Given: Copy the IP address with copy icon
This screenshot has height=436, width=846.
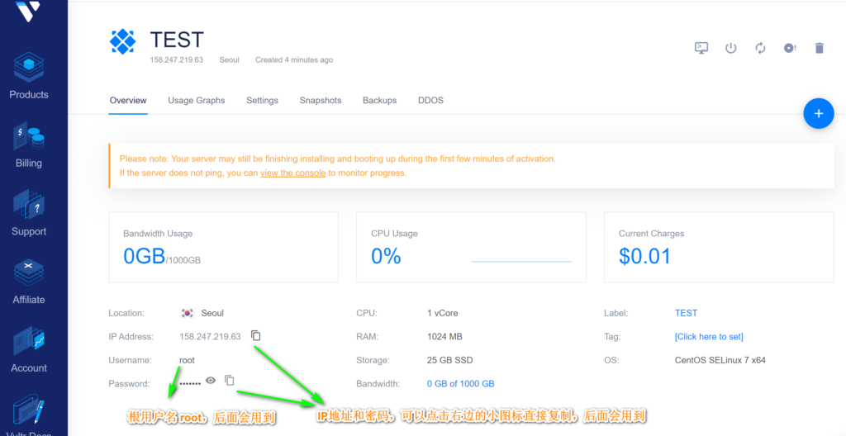Looking at the screenshot, I should click(256, 335).
